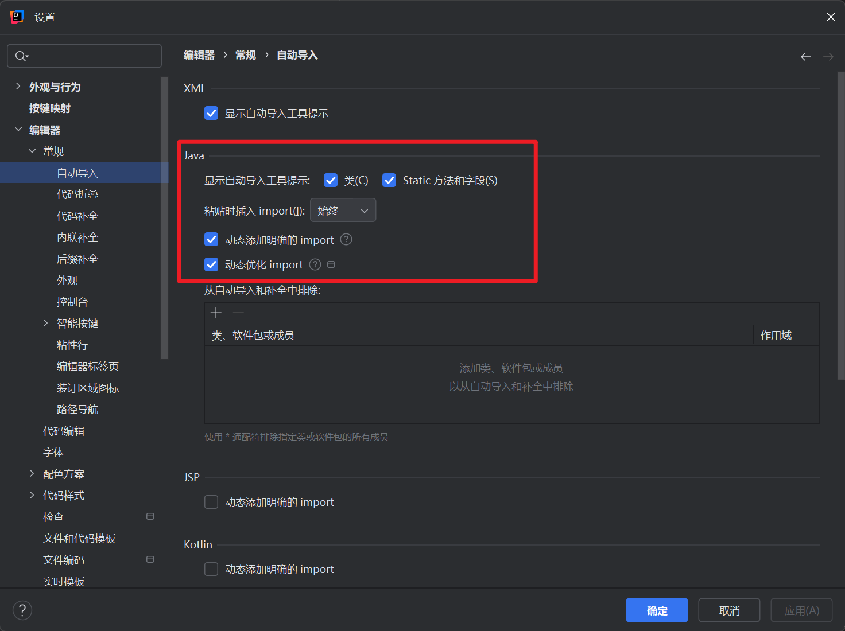Select 代码折叠 in the settings tree
Image resolution: width=845 pixels, height=631 pixels.
click(77, 194)
